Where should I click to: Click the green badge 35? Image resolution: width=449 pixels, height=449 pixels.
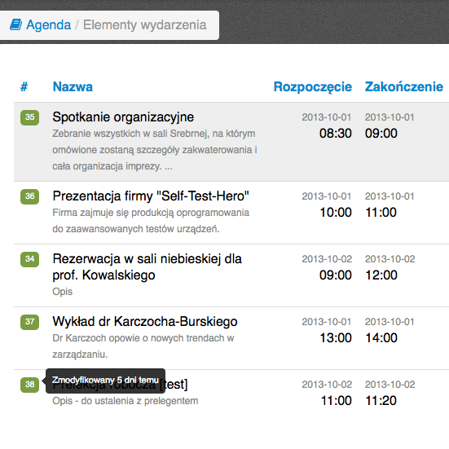(x=30, y=117)
